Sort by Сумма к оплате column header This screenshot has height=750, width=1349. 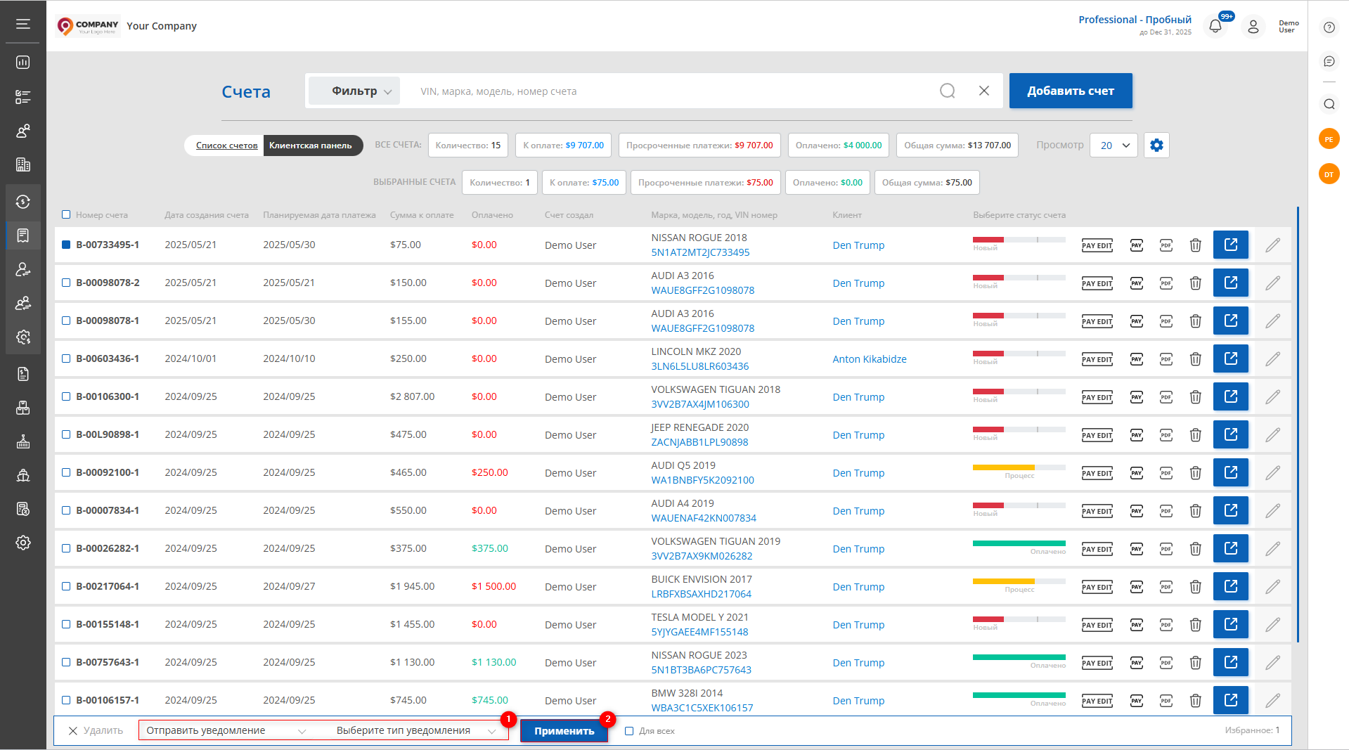point(422,215)
